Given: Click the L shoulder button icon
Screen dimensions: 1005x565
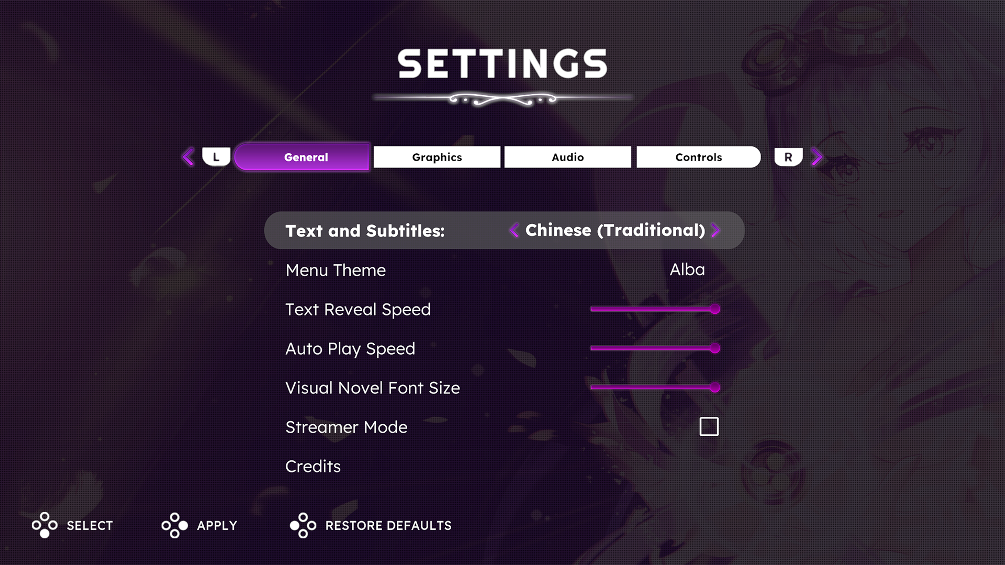Looking at the screenshot, I should click(x=216, y=157).
